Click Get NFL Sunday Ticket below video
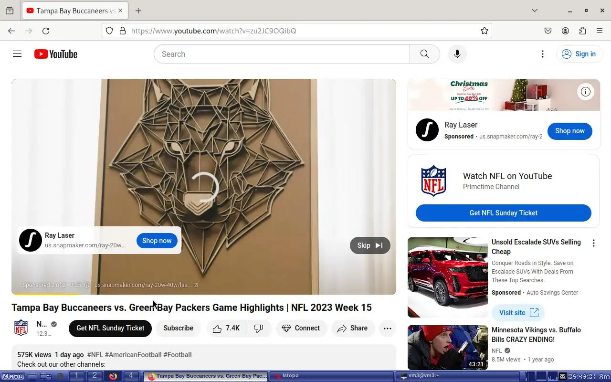 point(110,328)
